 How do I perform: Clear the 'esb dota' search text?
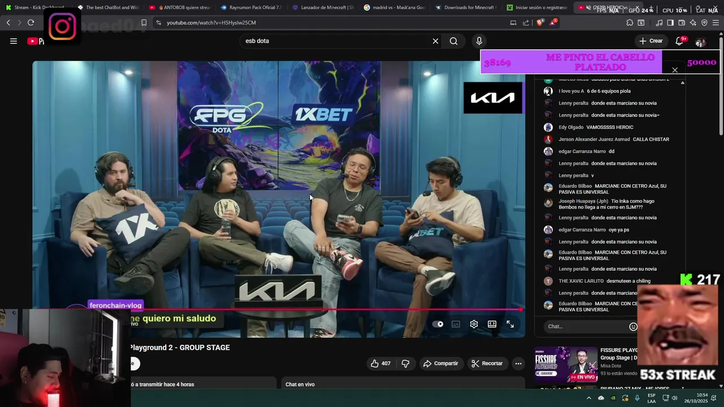point(436,41)
